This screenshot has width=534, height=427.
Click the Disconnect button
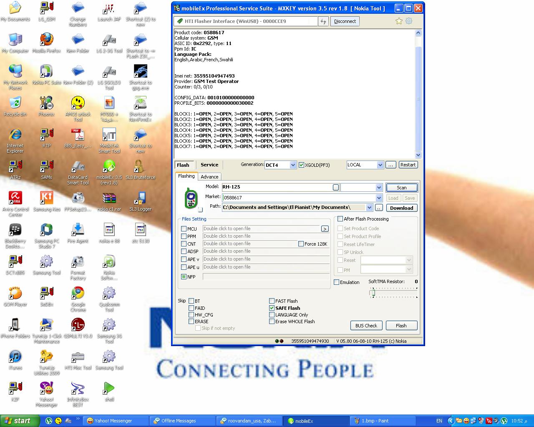pos(345,21)
